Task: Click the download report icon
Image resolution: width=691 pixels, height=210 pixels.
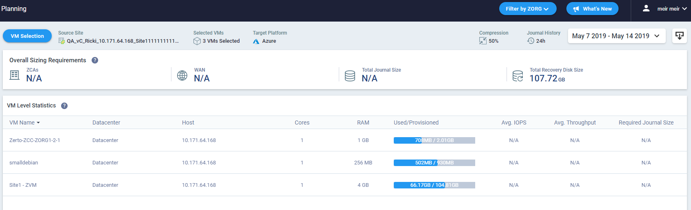Action: pos(680,36)
